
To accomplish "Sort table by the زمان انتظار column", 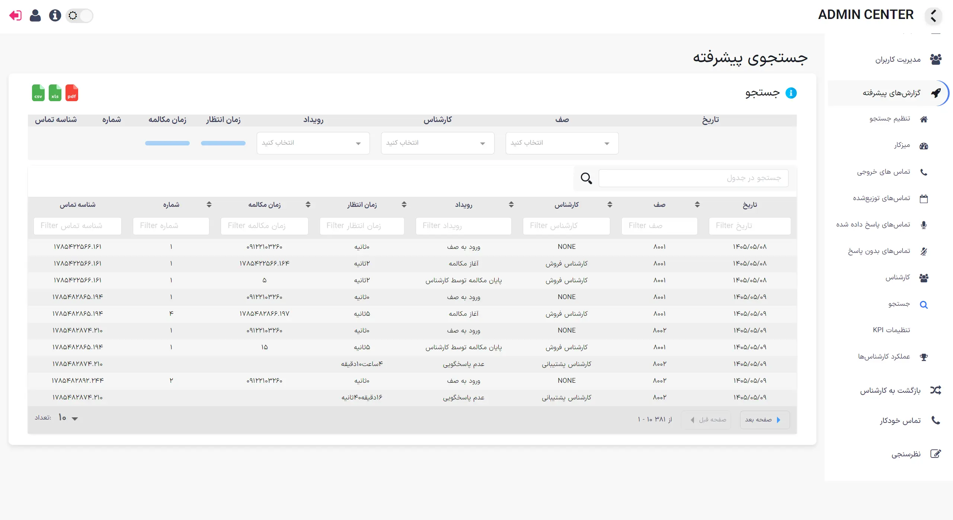I will (404, 205).
